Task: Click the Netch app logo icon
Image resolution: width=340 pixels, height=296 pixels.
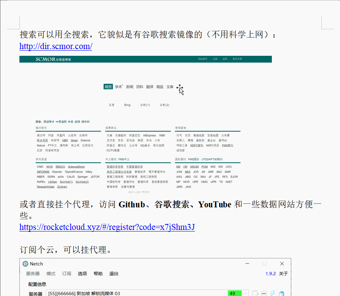Action: [x=25, y=264]
